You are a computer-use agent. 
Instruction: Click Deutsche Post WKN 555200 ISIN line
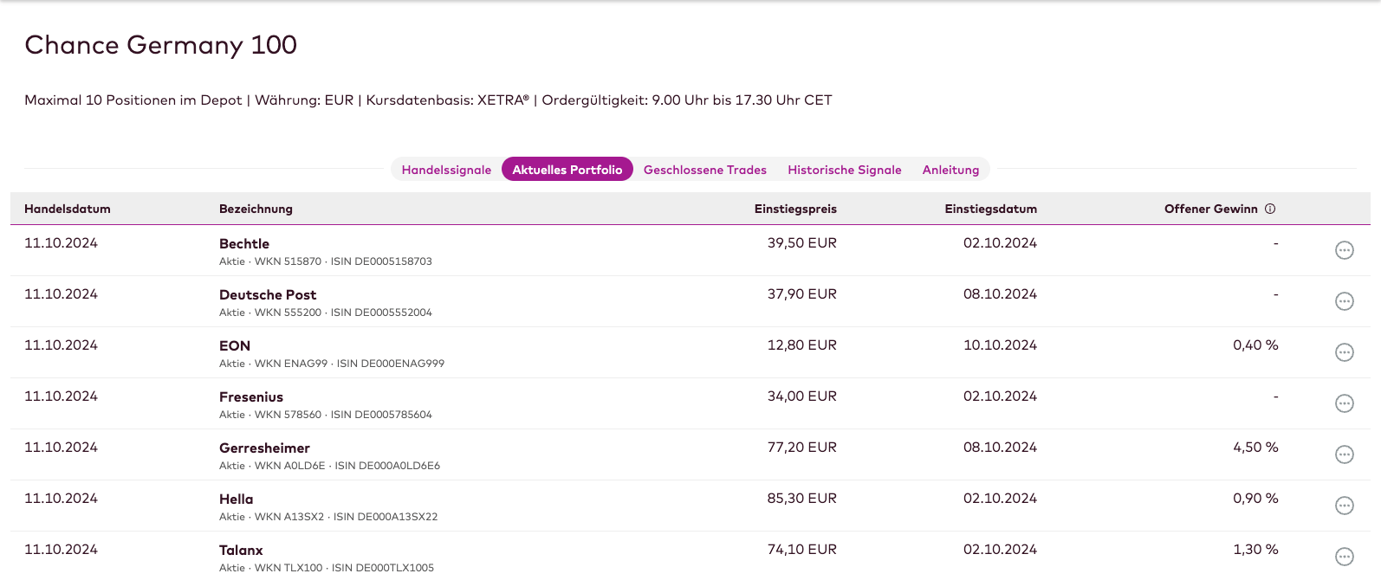[x=326, y=313]
